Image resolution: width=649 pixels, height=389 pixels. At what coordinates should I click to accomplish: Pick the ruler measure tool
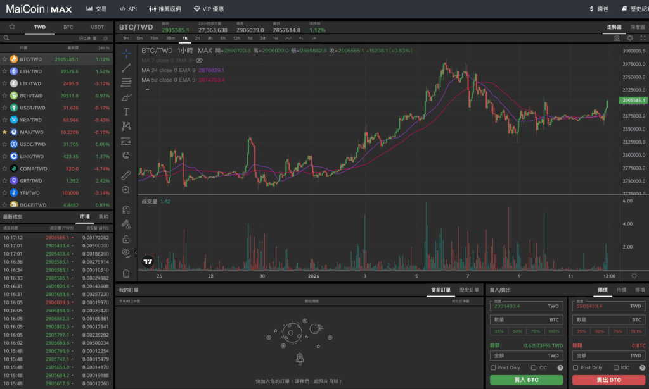(125, 174)
